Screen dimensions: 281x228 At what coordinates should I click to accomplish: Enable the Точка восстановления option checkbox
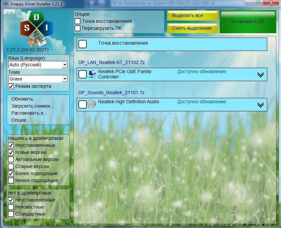77,21
